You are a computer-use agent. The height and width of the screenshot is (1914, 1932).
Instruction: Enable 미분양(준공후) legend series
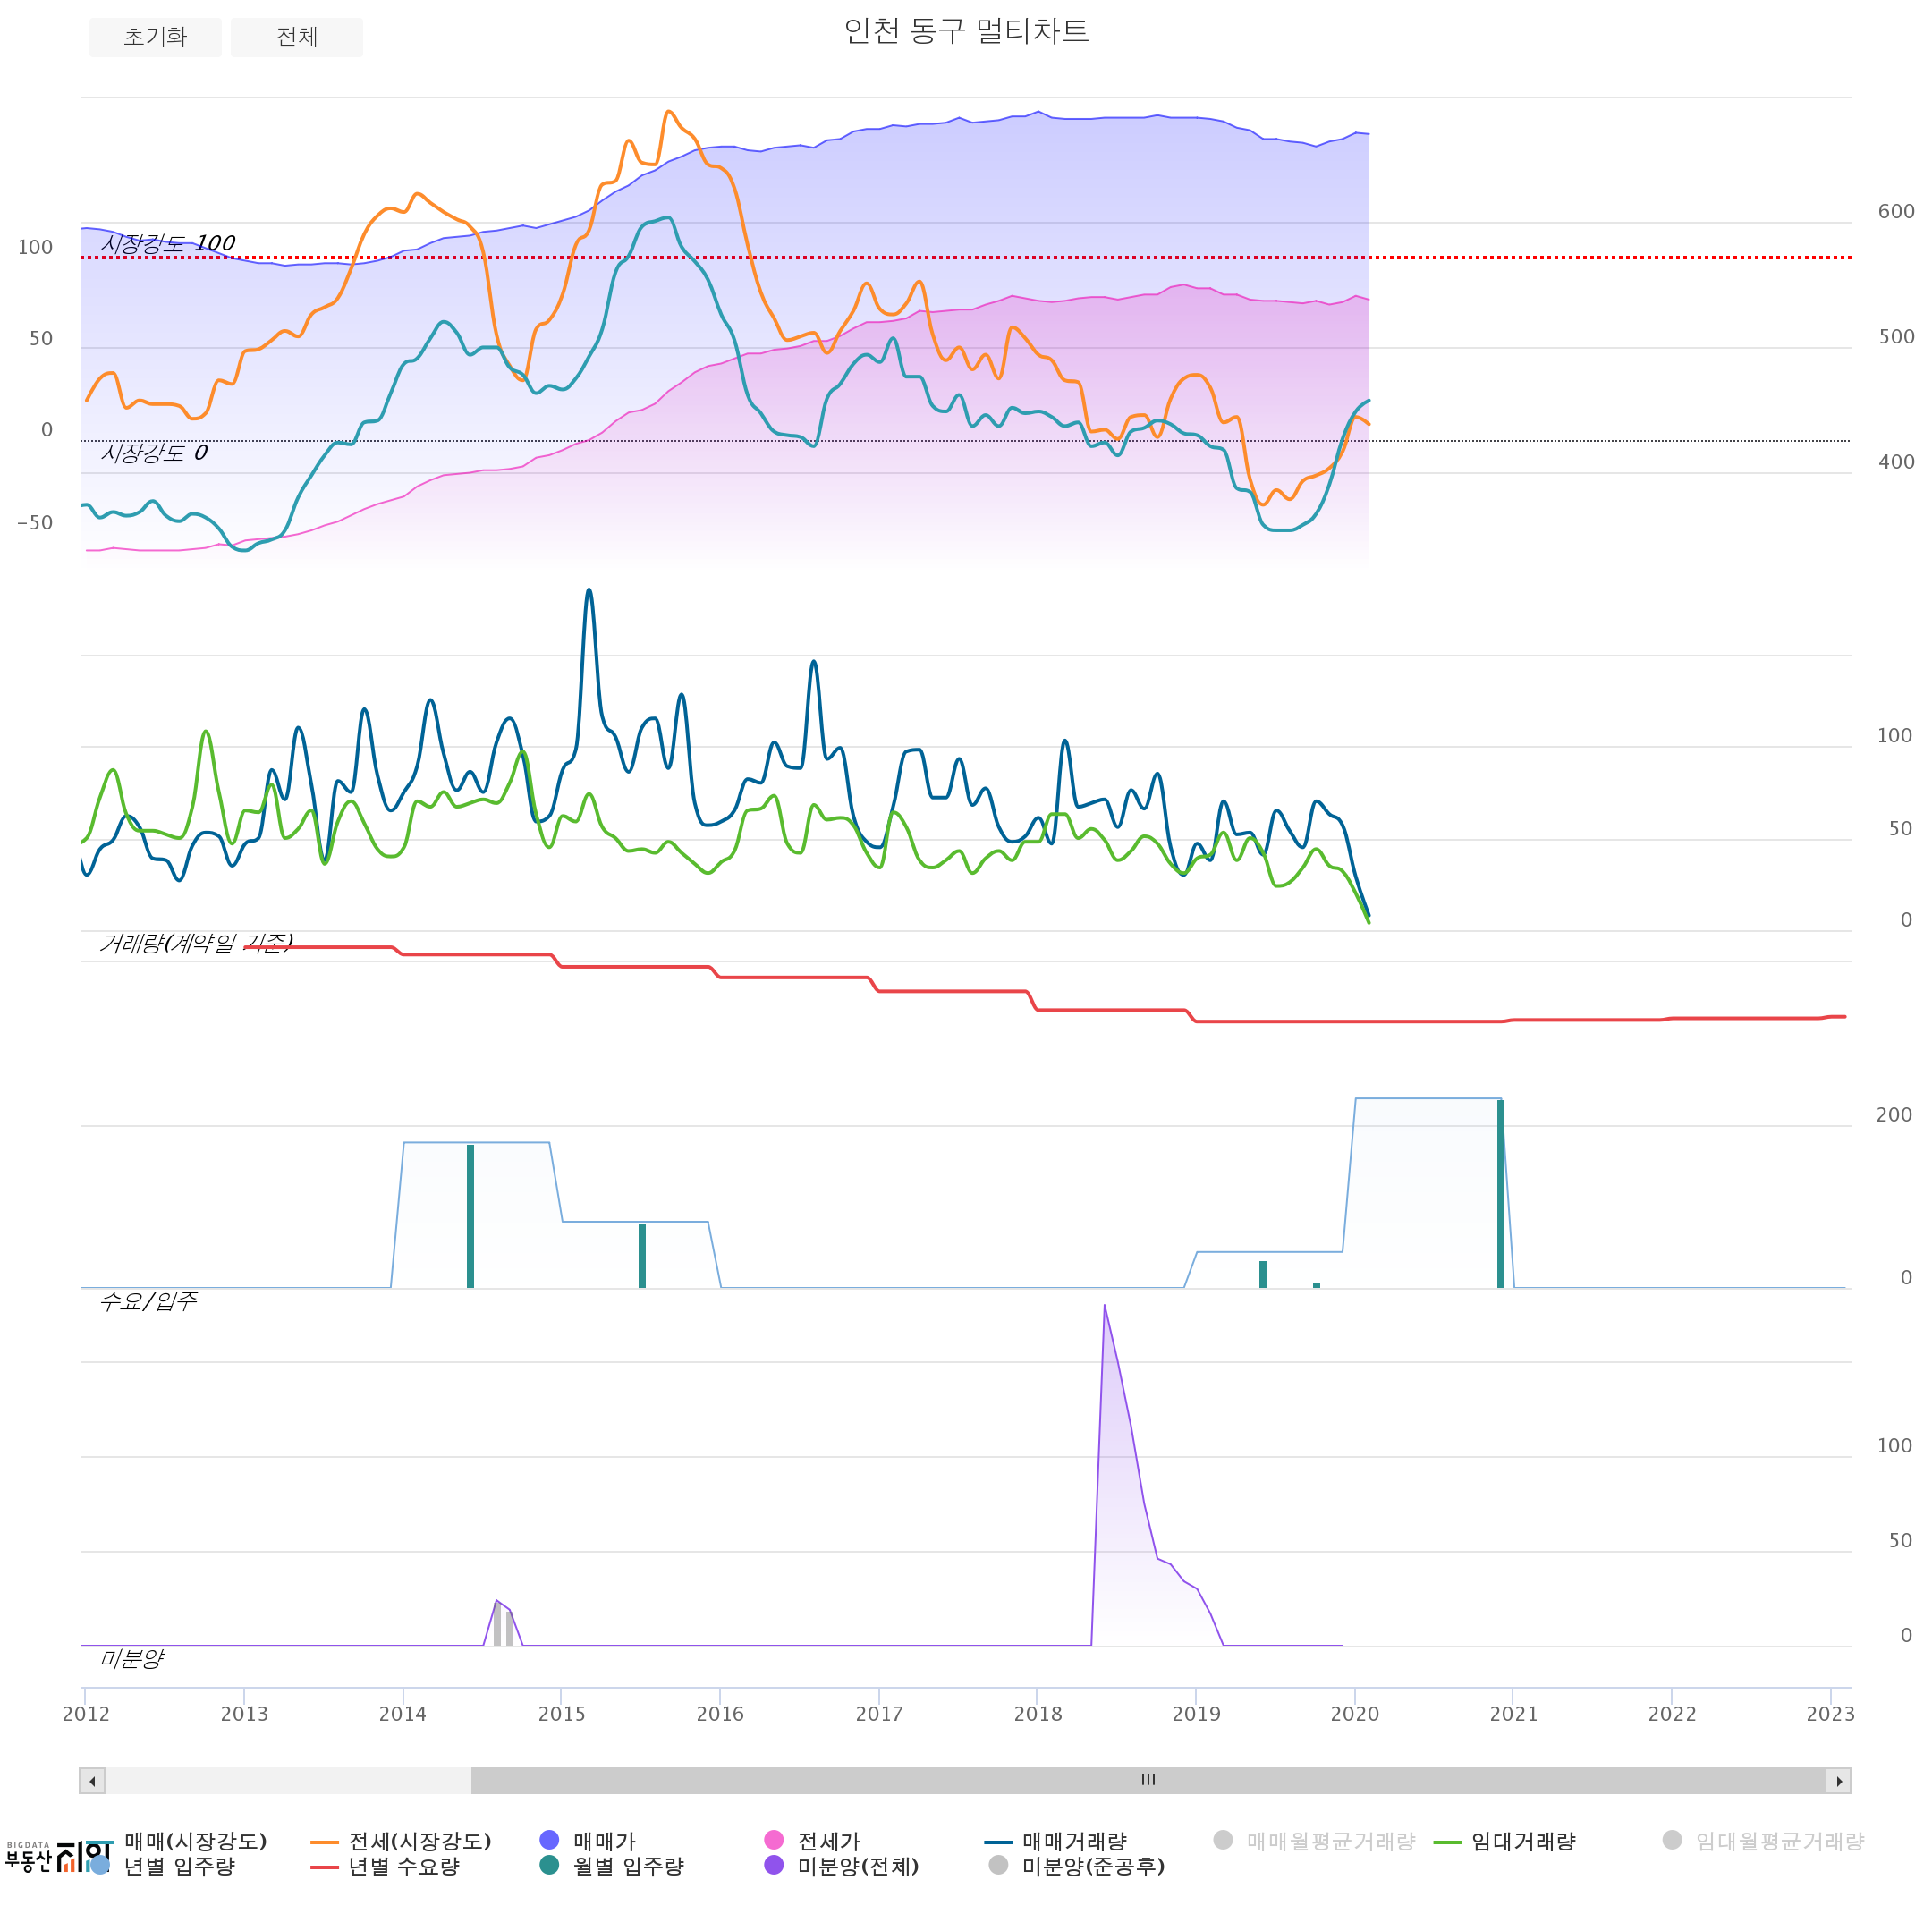[x=1076, y=1866]
